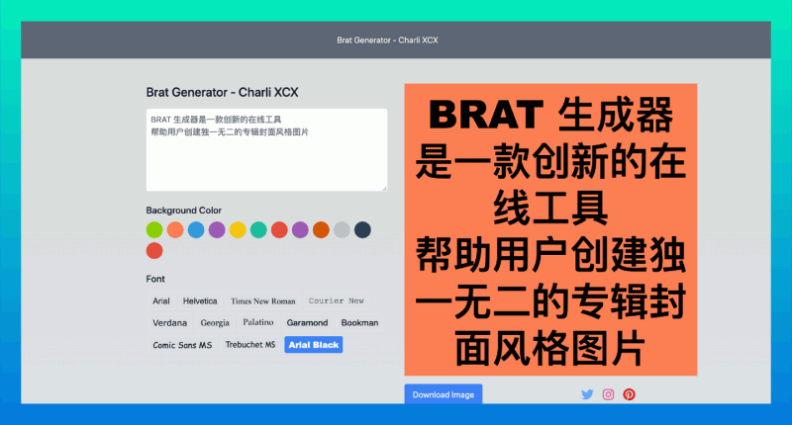Click the Font section label
Viewport: 792px width, 425px height.
(x=155, y=279)
